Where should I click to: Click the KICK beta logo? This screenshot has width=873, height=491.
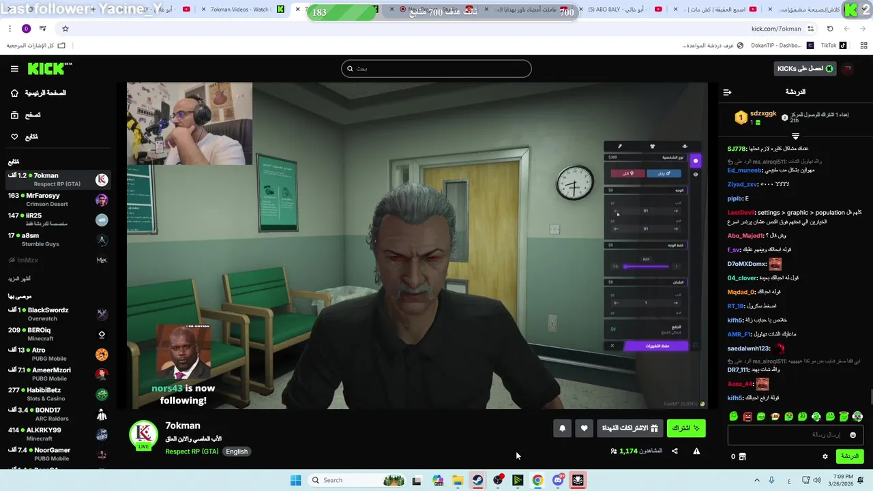pos(50,68)
